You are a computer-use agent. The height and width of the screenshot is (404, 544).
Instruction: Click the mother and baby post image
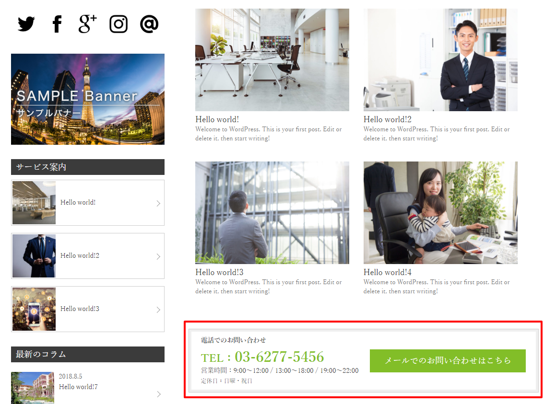440,213
